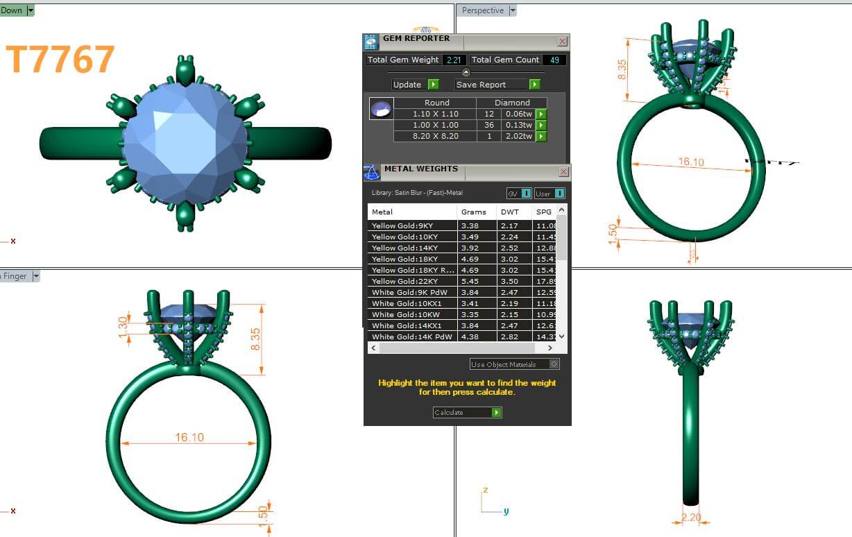Click the Metal Weights scale icon

tap(372, 171)
